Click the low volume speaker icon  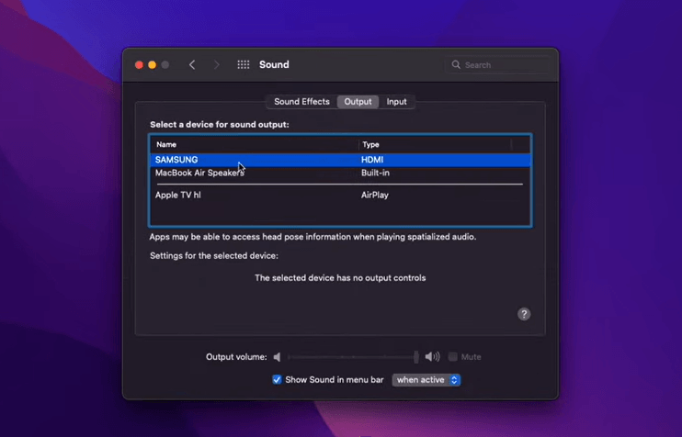(277, 357)
